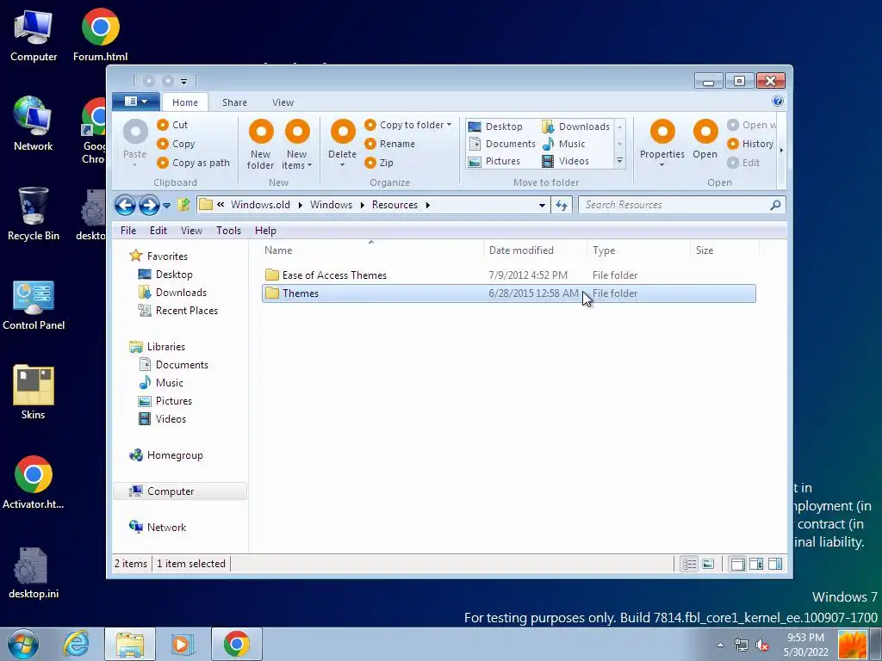882x661 pixels.
Task: Expand the ribbon overflow arrow at right
Action: (781, 150)
